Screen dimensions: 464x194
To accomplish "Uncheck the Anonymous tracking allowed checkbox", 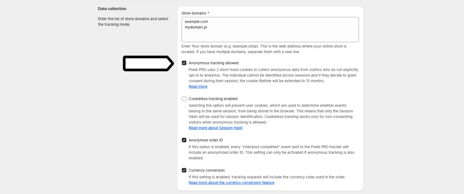I will click(x=184, y=63).
